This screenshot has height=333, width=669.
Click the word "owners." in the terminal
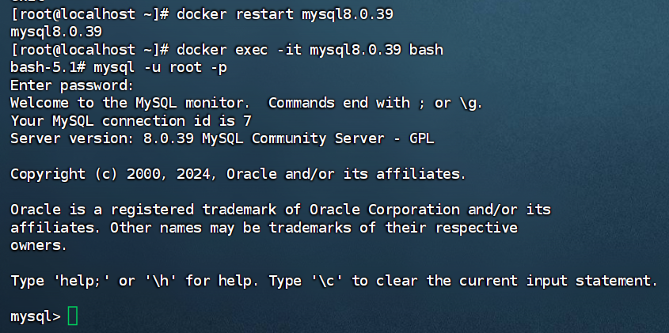(x=39, y=245)
